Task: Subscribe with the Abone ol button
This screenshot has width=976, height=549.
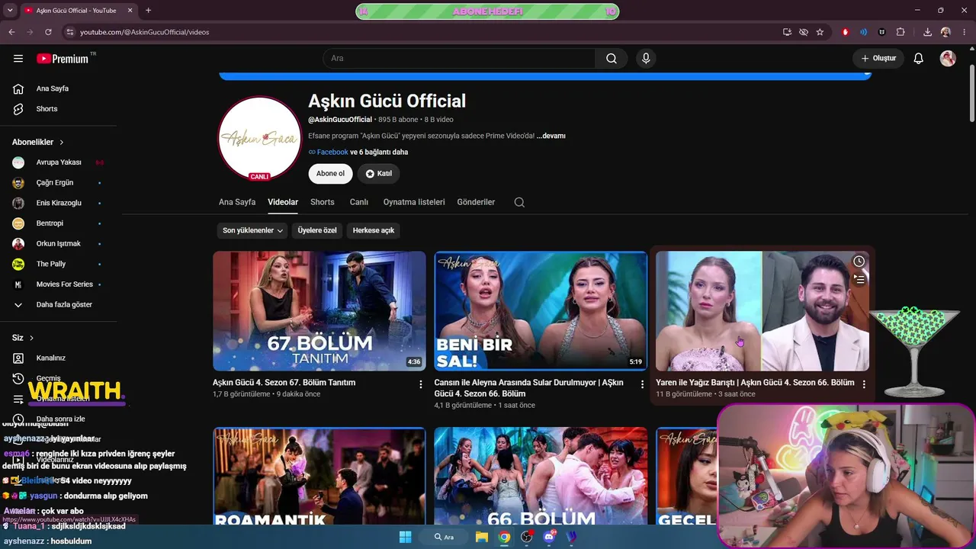Action: (330, 174)
